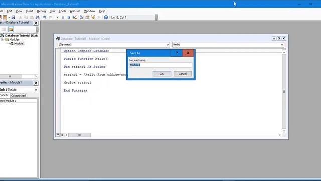Screen dimensions: 321x181
Task: Click View Object icon in Project panel
Action: (x=4, y=29)
